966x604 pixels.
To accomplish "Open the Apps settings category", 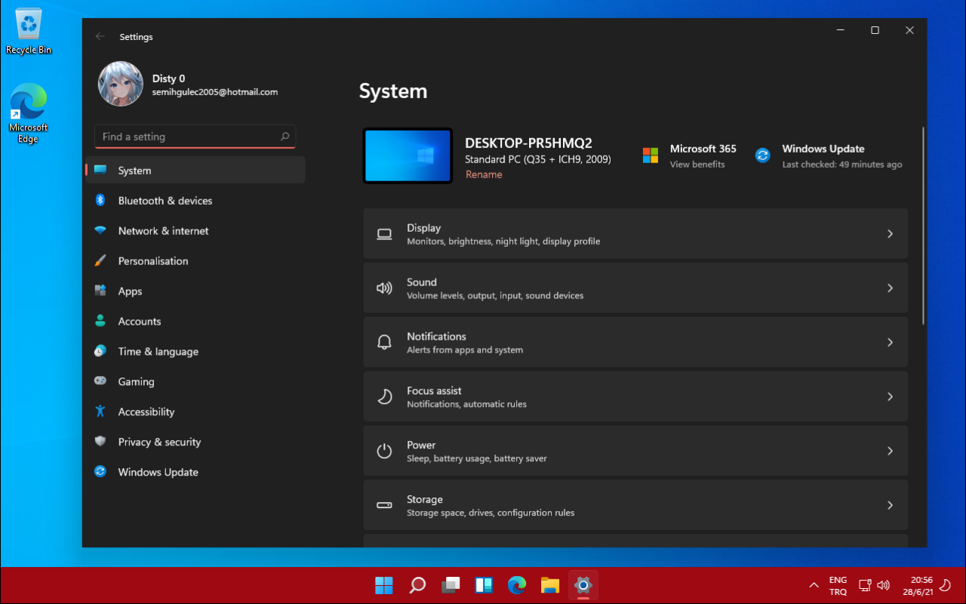I will point(130,291).
